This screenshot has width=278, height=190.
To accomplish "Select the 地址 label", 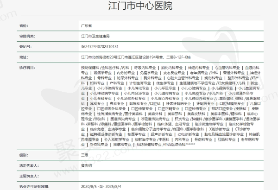I will coord(24,57).
